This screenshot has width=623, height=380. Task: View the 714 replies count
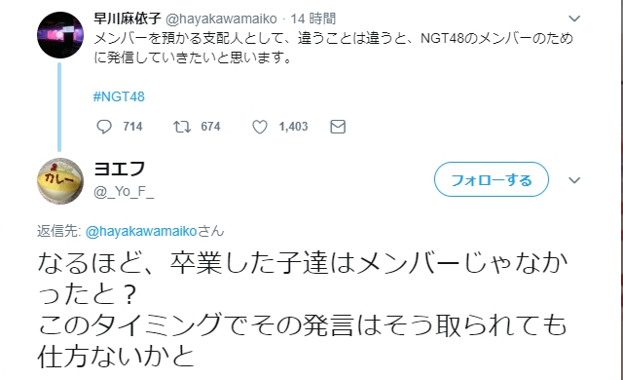click(x=132, y=127)
